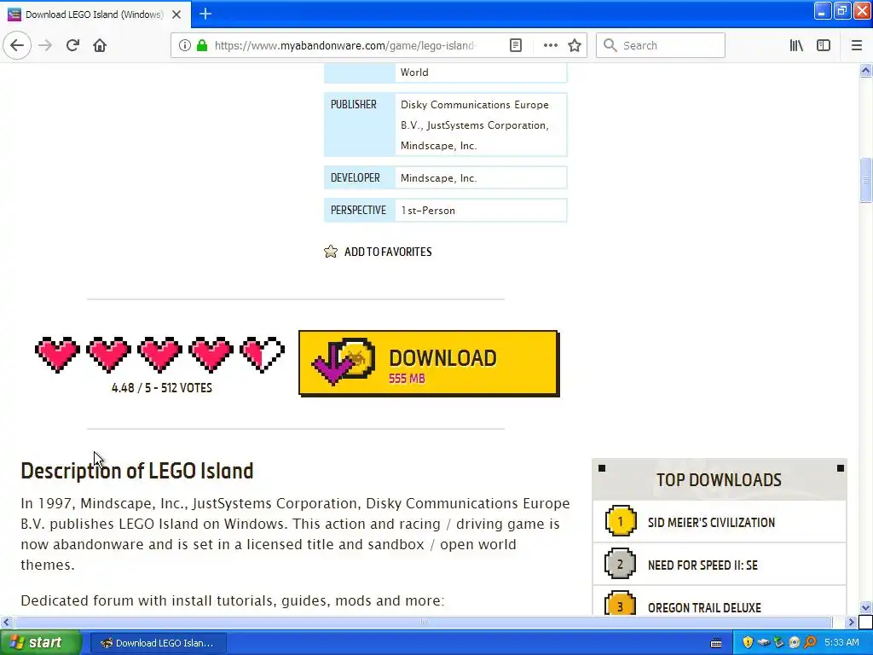Select the Download LEGO Island tab
The image size is (873, 655).
click(95, 14)
